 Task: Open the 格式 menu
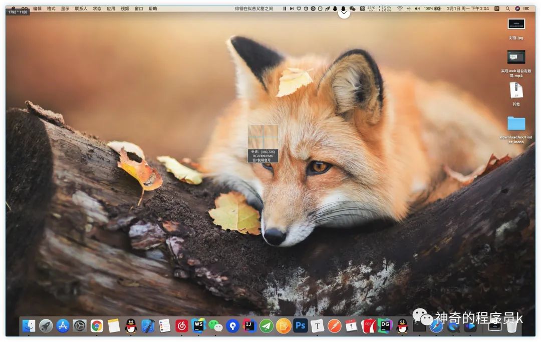[x=51, y=9]
